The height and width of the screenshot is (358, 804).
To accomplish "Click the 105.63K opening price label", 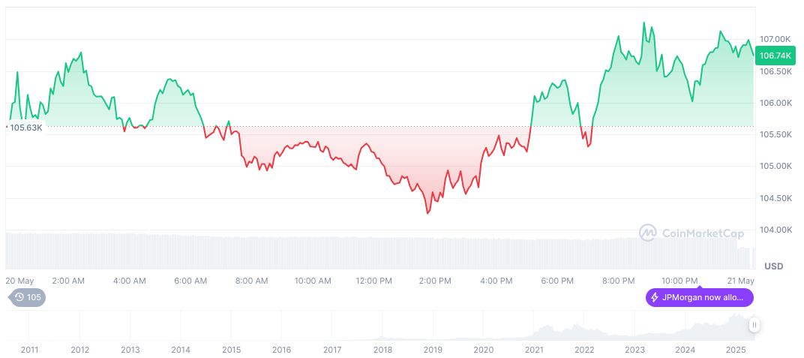I will click(25, 128).
